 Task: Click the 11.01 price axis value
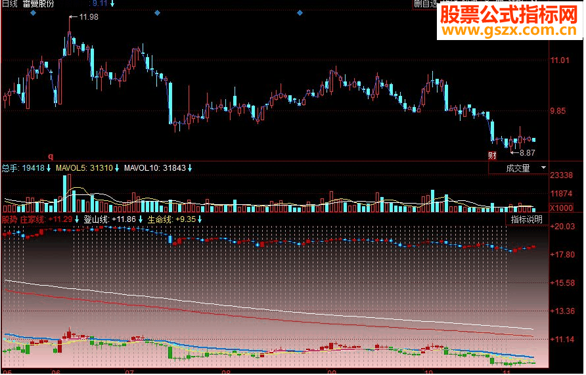560,60
